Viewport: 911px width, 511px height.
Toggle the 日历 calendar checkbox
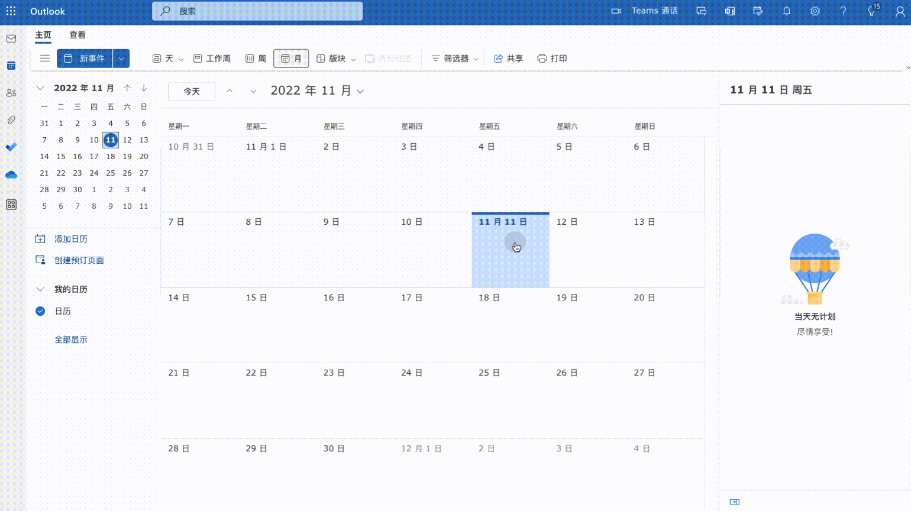pos(40,311)
